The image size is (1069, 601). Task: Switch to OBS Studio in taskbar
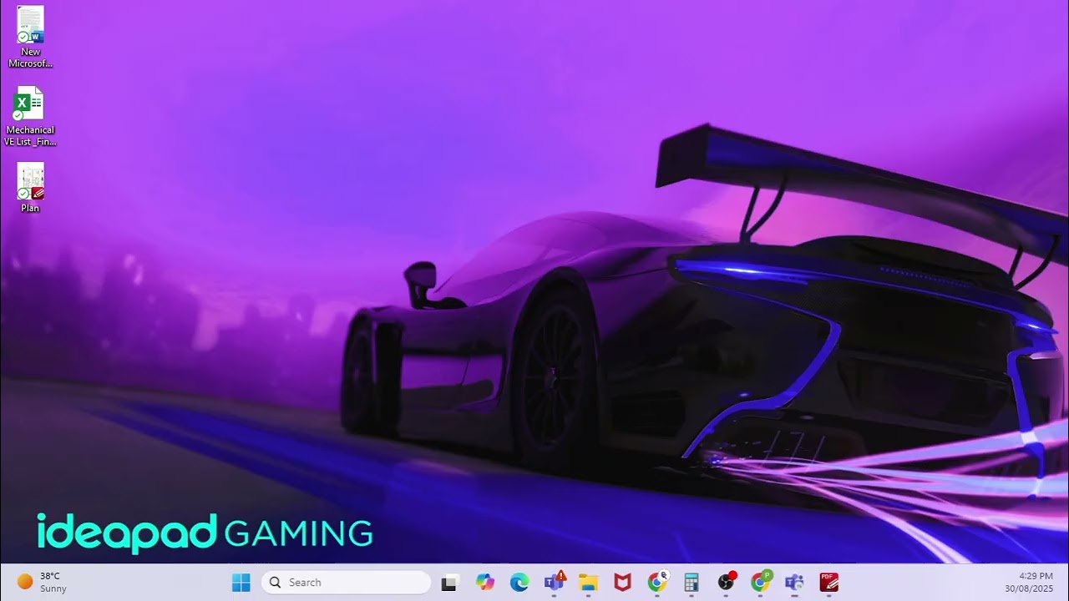click(727, 583)
